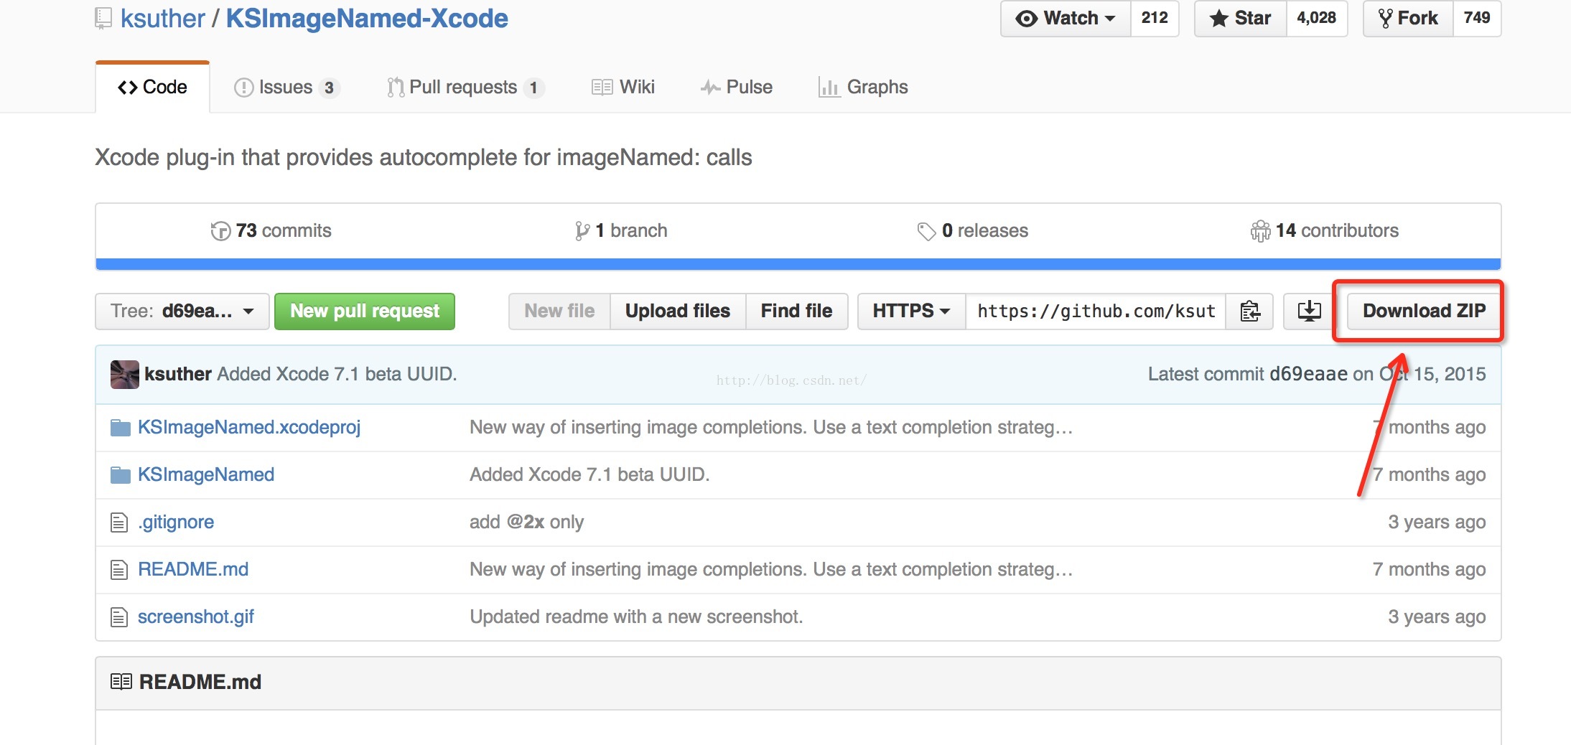Viewport: 1571px width, 745px height.
Task: Open the HTTPS protocol dropdown
Action: click(x=910, y=311)
